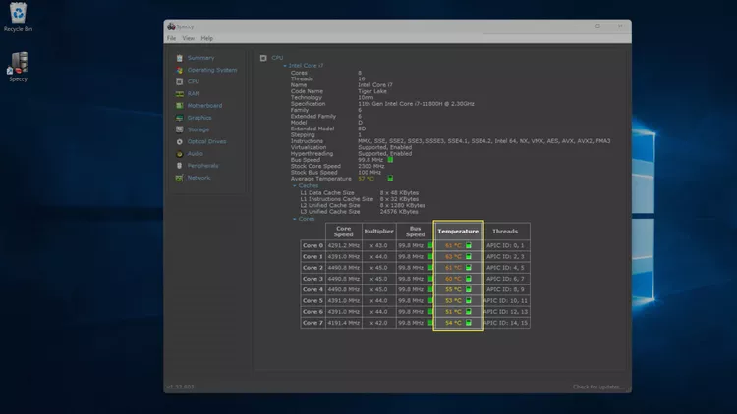Click the Average Temperature green indicator
This screenshot has width=737, height=414.
coord(390,179)
